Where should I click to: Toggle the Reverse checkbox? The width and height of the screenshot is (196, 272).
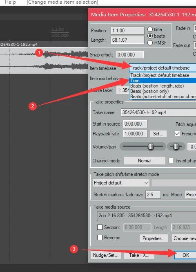click(100, 238)
